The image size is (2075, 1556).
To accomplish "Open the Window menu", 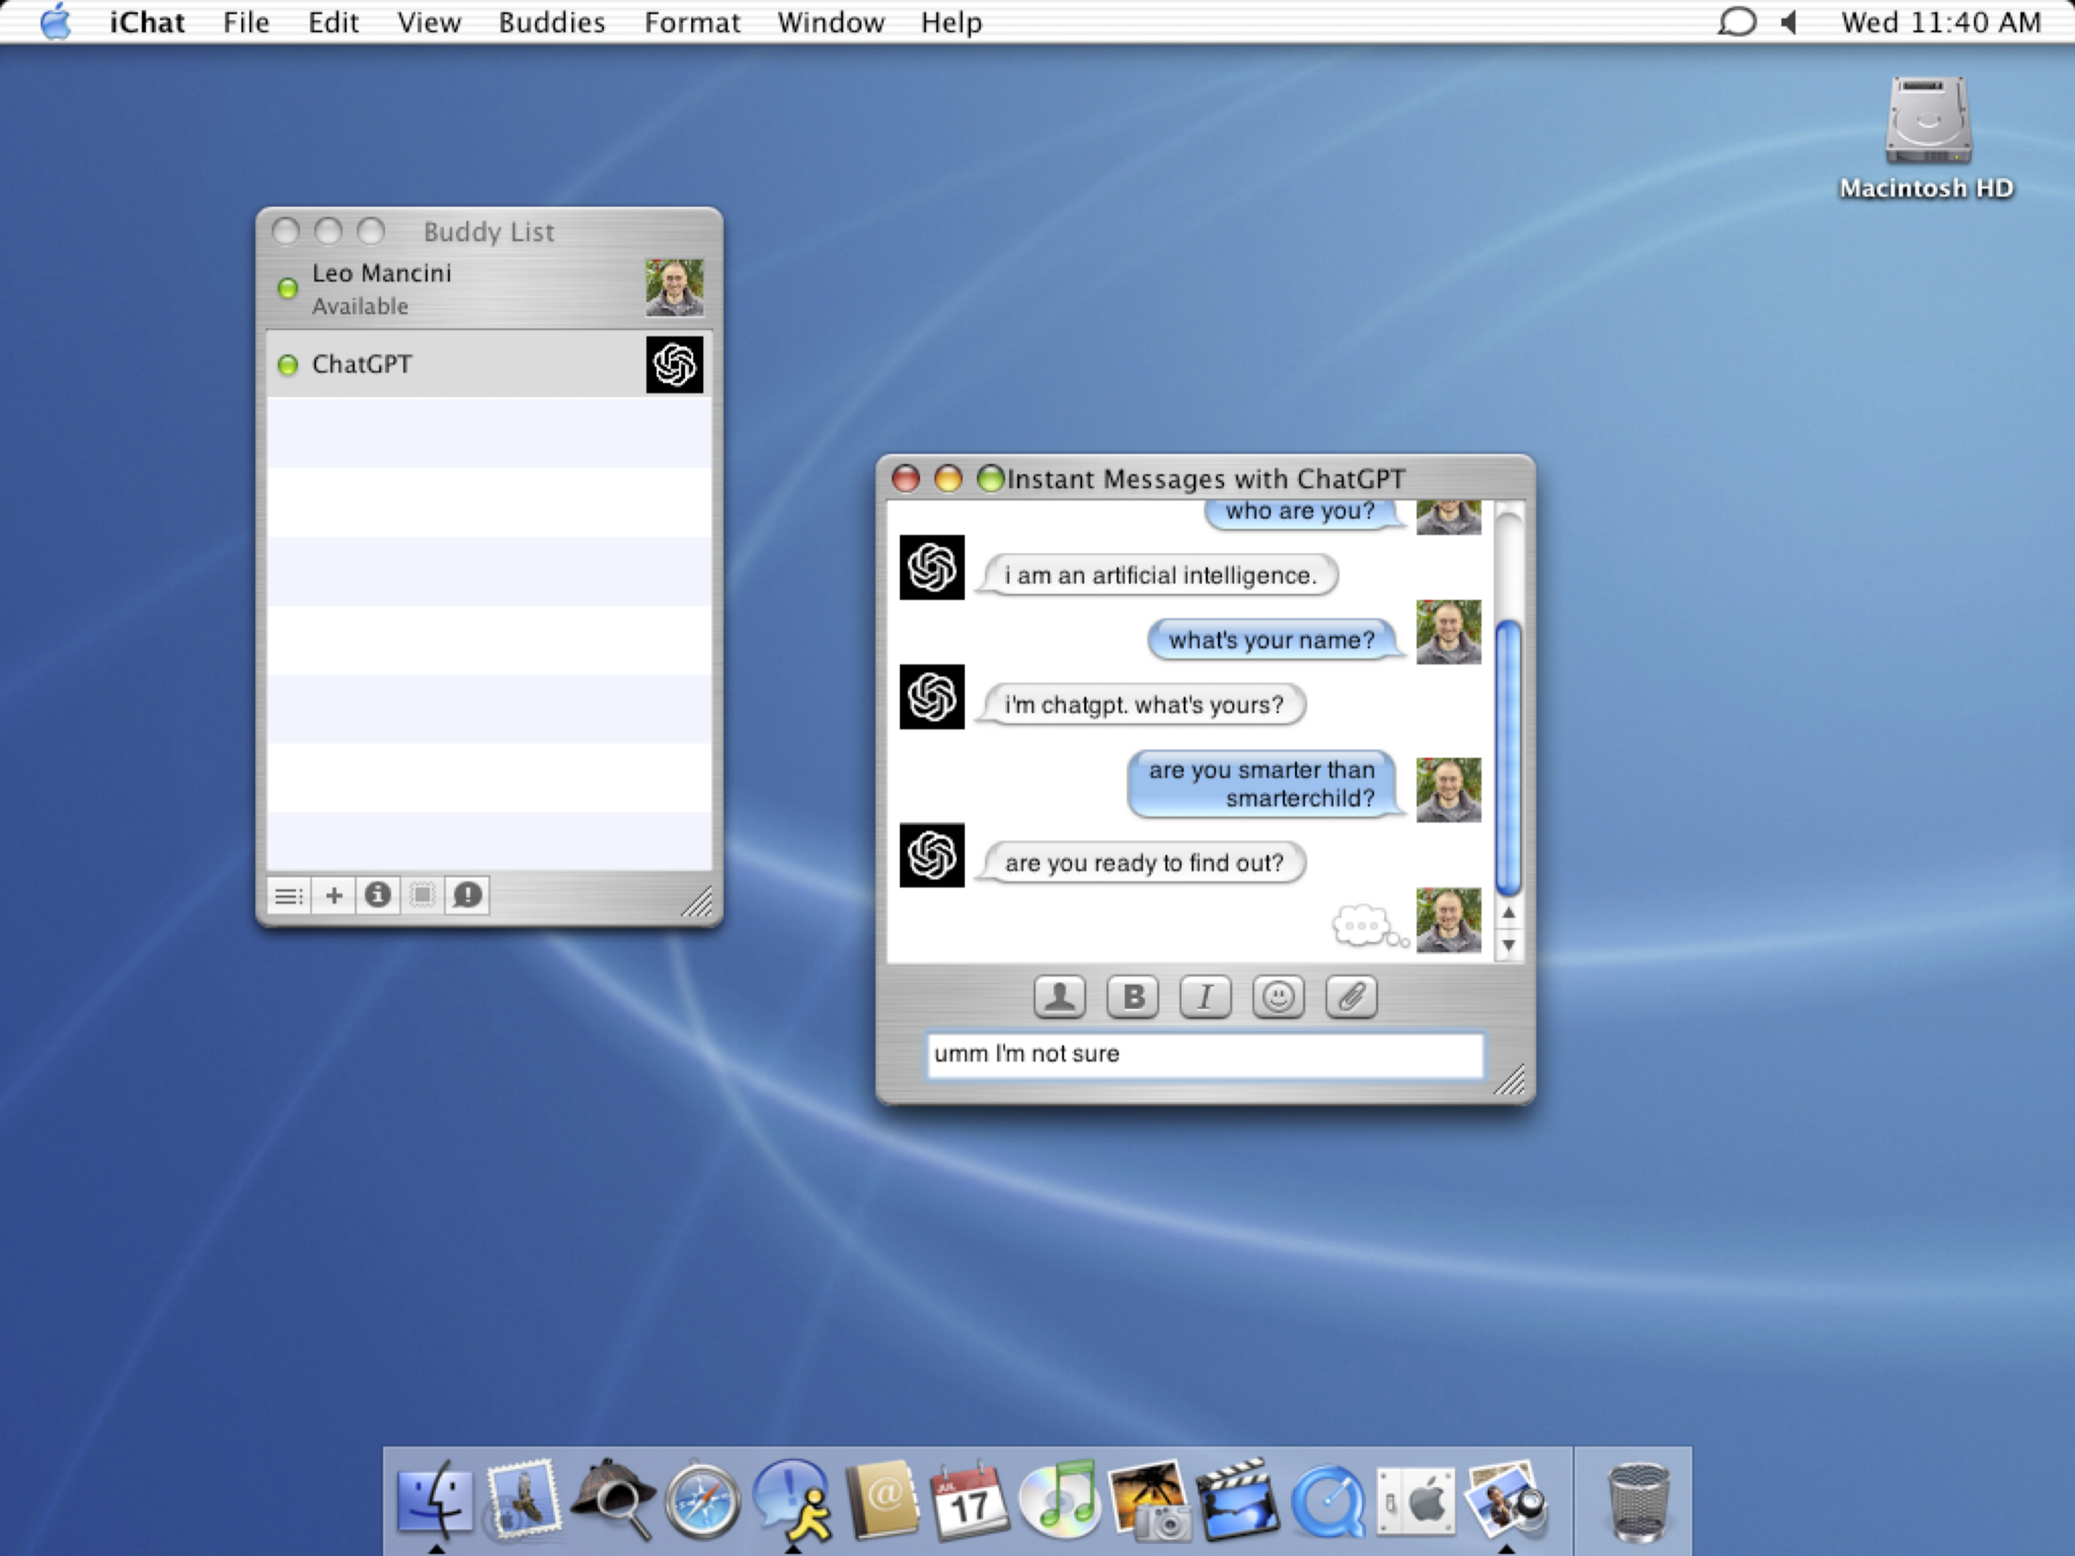I will tap(831, 22).
